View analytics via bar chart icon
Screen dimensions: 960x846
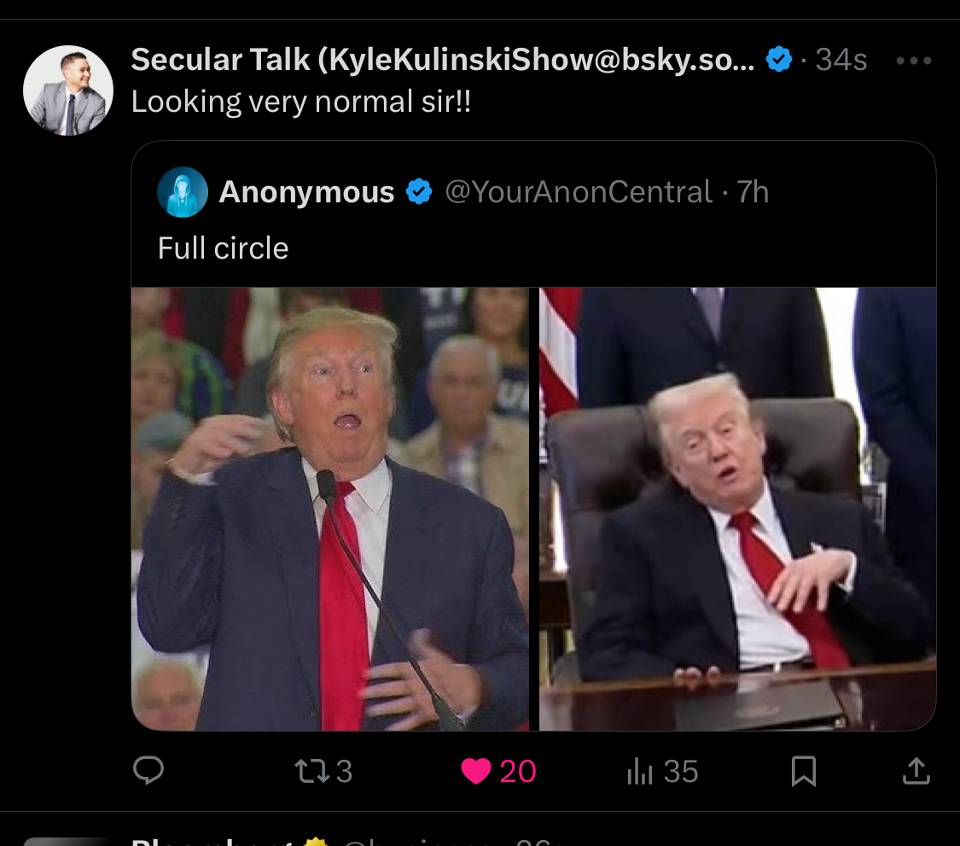pos(640,771)
